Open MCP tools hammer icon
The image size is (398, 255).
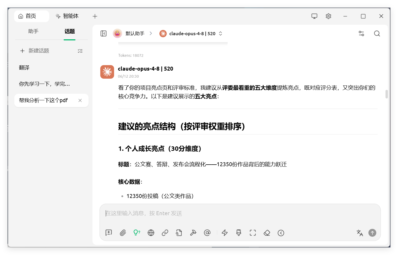(x=193, y=233)
